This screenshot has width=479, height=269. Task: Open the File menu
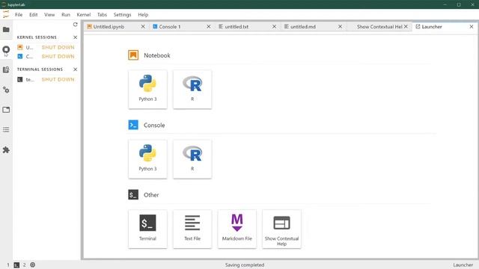tap(19, 15)
